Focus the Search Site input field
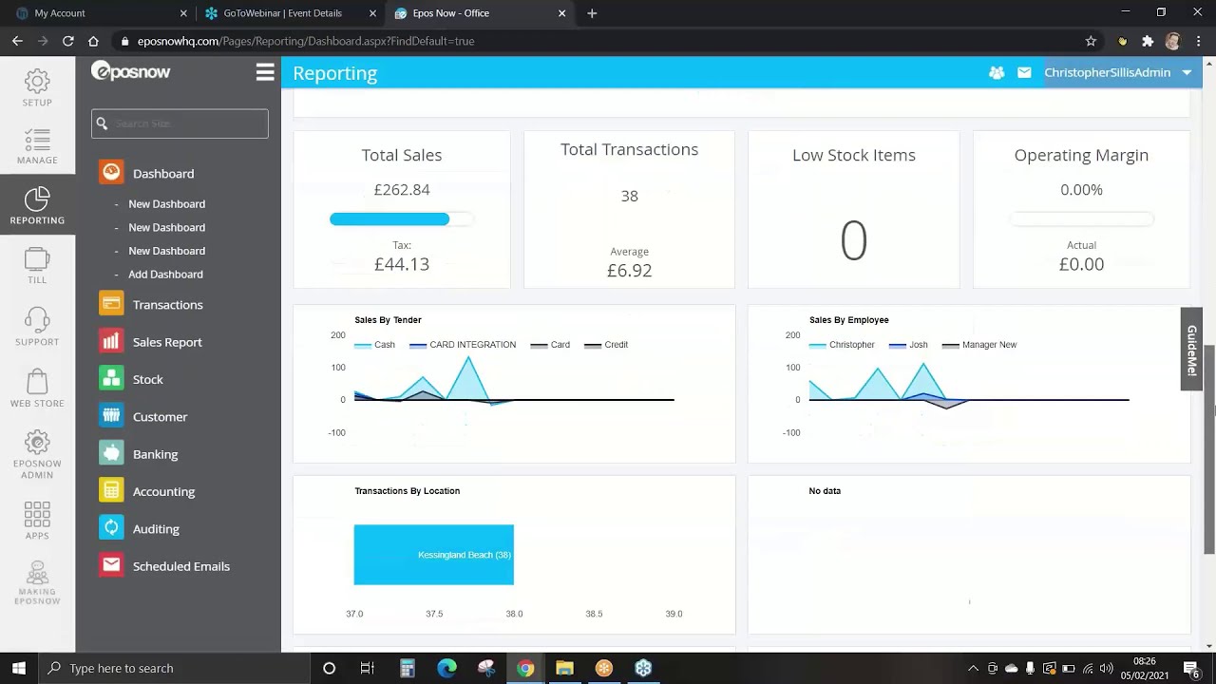This screenshot has width=1216, height=684. coord(180,123)
